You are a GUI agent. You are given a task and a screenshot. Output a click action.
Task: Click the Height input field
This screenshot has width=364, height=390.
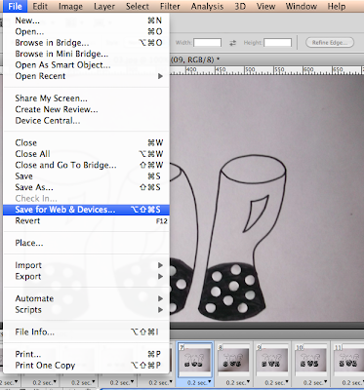pos(277,43)
